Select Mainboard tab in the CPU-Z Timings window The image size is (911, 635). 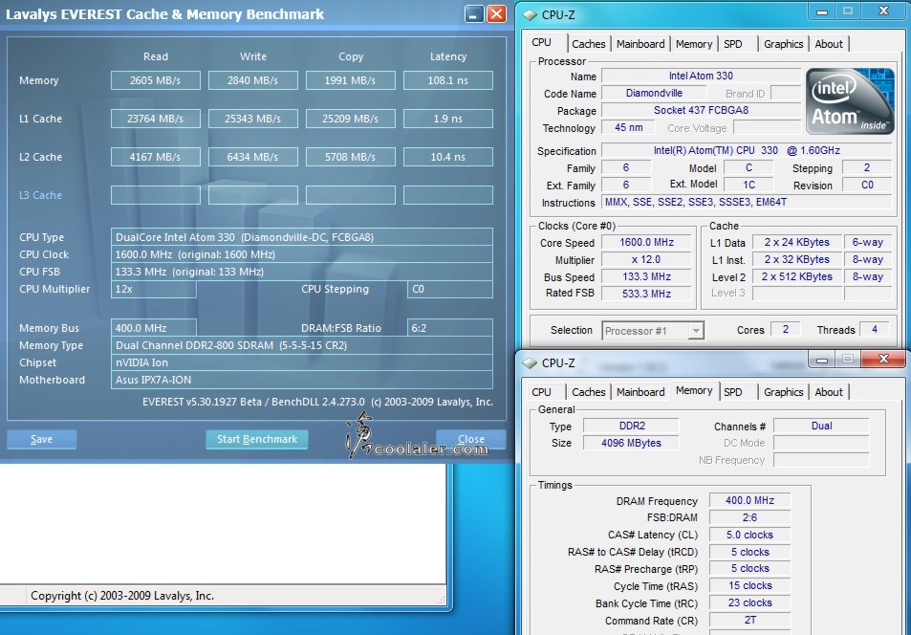point(640,392)
